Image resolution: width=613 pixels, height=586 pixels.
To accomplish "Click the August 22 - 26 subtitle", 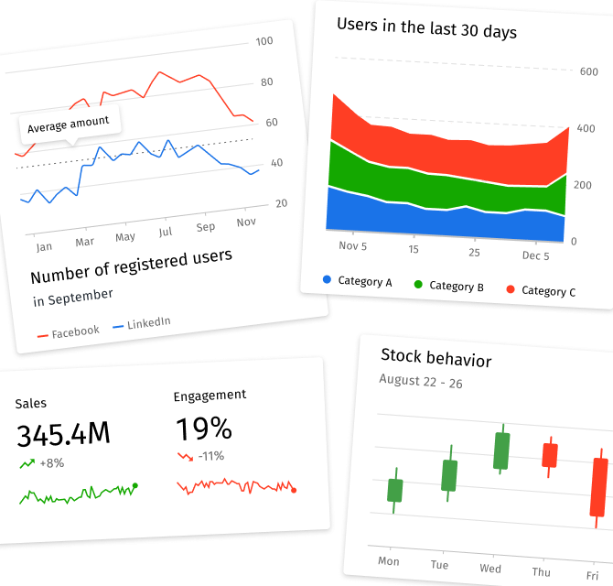I will pos(421,381).
